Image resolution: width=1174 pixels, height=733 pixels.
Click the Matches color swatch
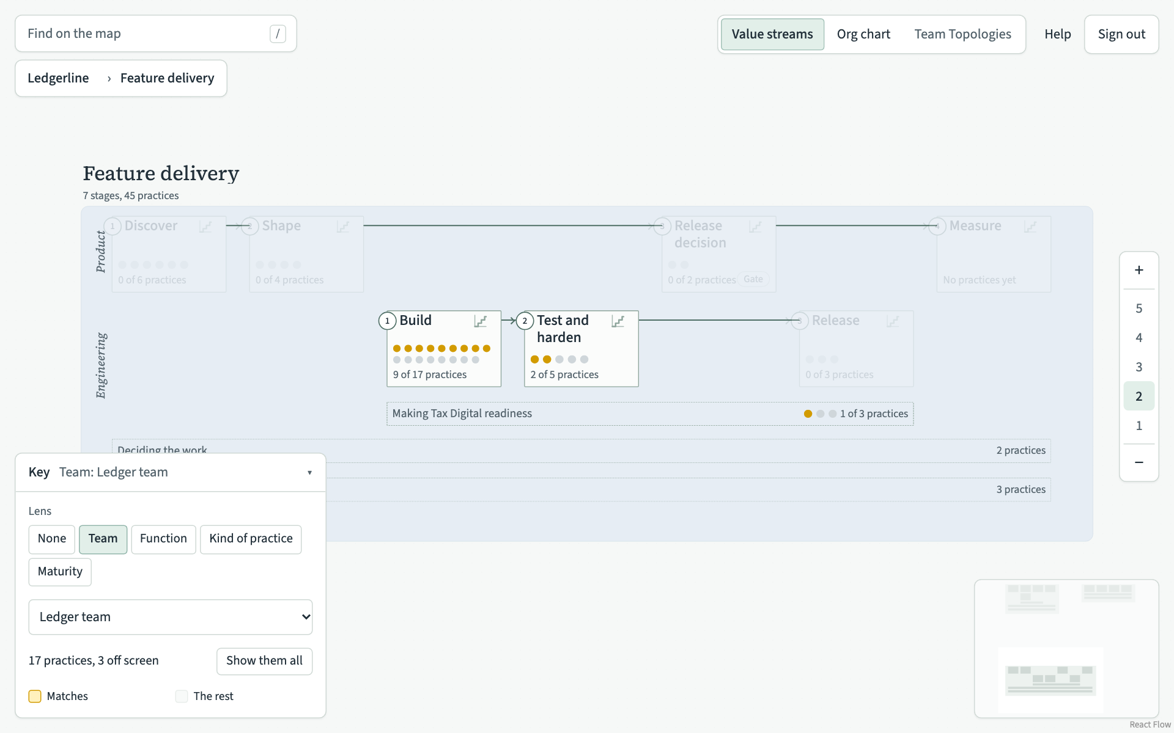pyautogui.click(x=35, y=696)
